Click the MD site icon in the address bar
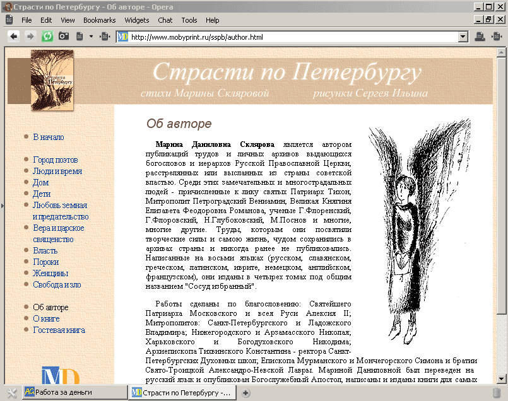This screenshot has height=401, width=508. 122,37
